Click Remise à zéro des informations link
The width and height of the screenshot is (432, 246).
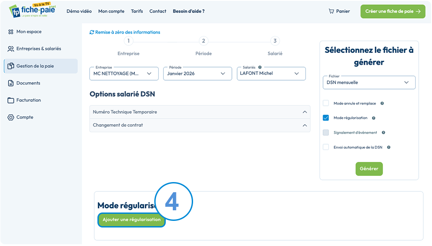click(x=125, y=32)
